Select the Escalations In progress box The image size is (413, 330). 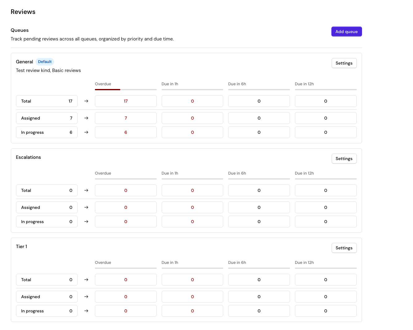coord(47,222)
